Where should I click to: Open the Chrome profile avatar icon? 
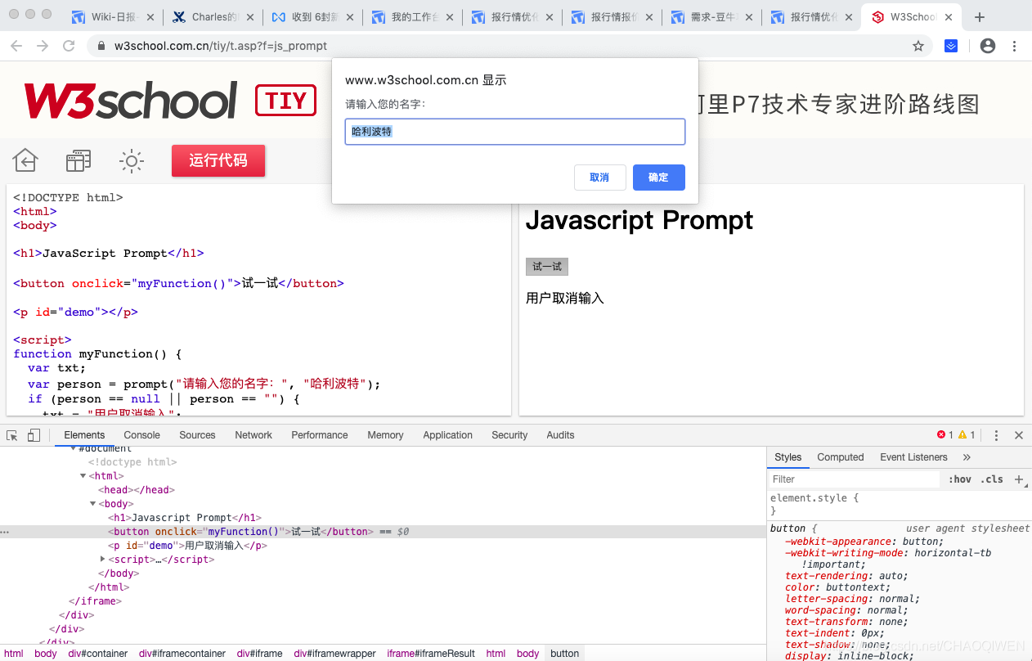(x=988, y=47)
